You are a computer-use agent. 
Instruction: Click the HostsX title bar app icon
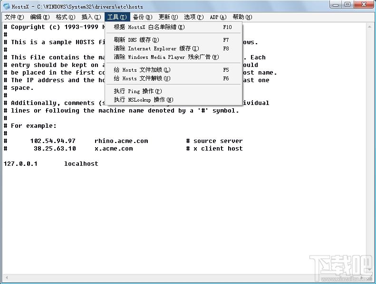(7, 6)
